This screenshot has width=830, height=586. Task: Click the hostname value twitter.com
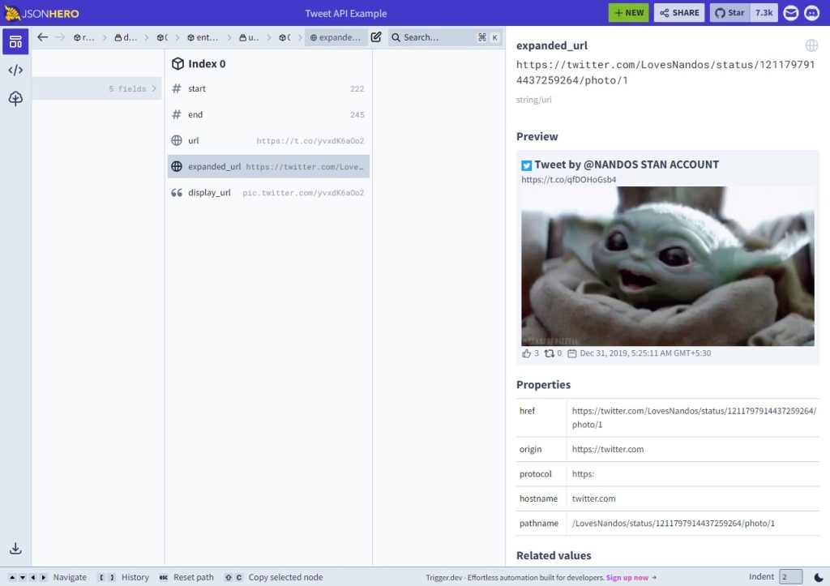(x=593, y=498)
